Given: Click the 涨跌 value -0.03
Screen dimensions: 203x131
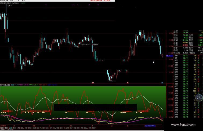Looking at the screenshot, I should [186, 38].
